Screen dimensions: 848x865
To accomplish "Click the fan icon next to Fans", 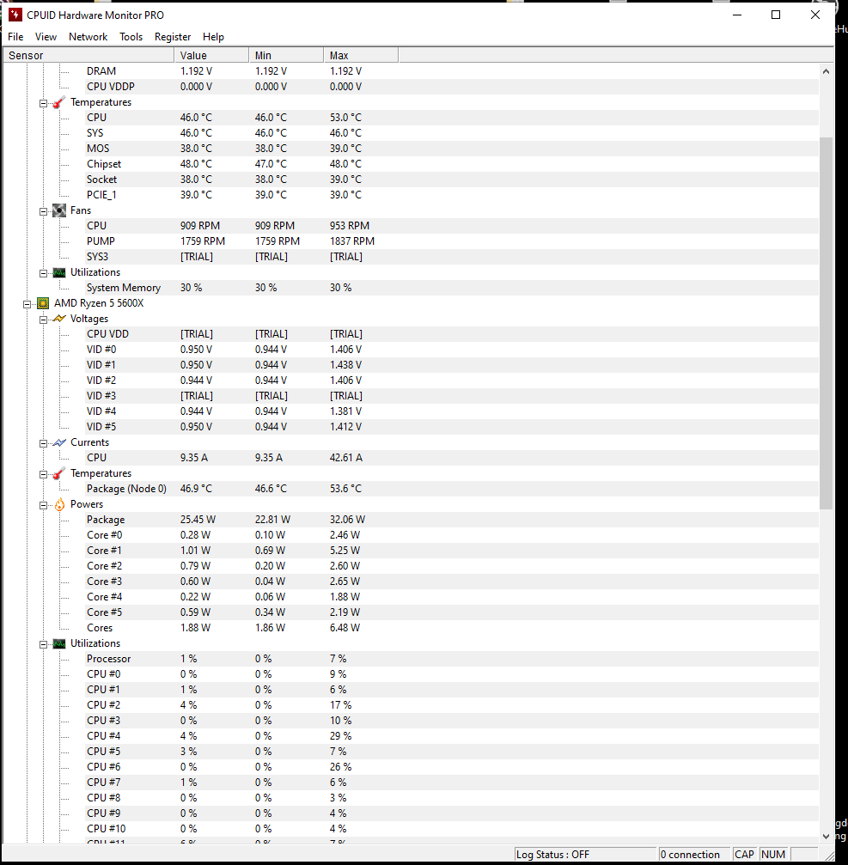I will coord(59,210).
